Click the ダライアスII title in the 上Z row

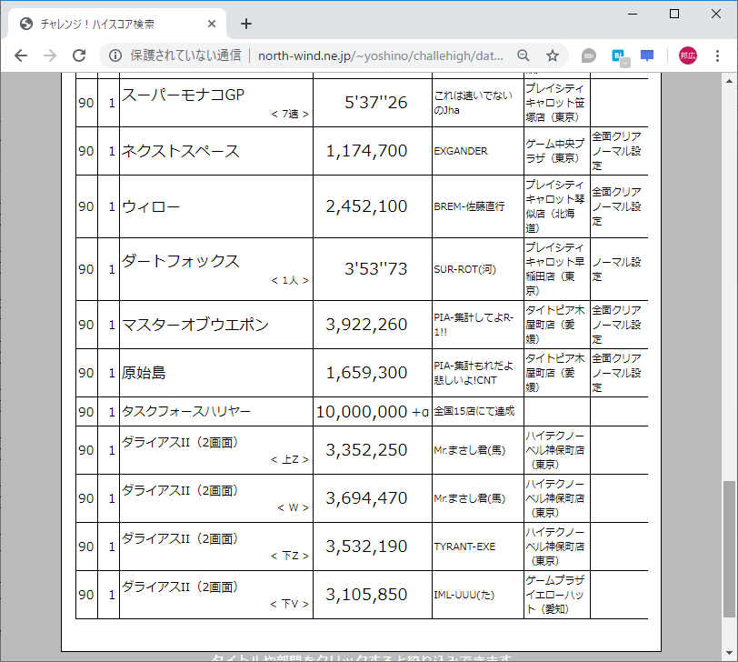click(180, 443)
